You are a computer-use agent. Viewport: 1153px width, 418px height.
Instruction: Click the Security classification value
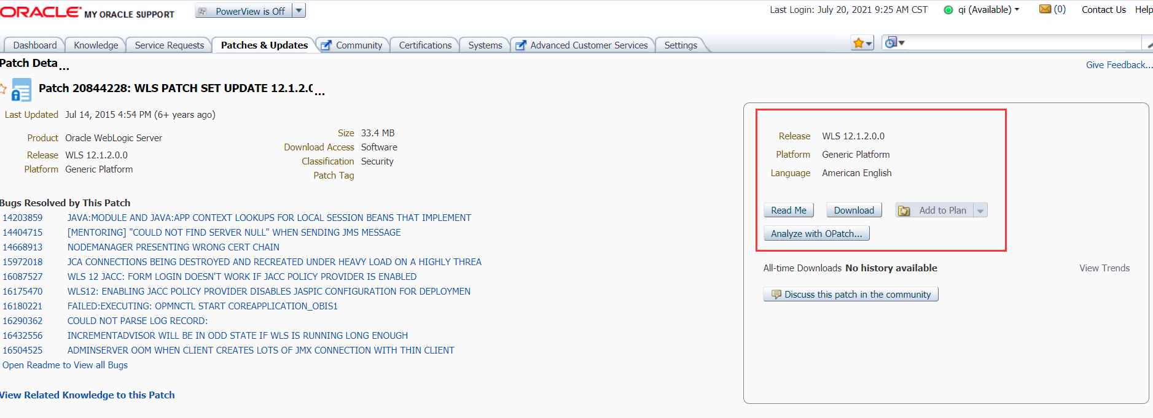[x=377, y=161]
